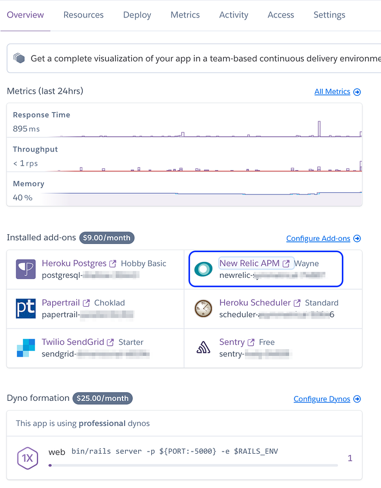Click the Standard plan label for Scheduler
This screenshot has width=381, height=488.
point(322,303)
